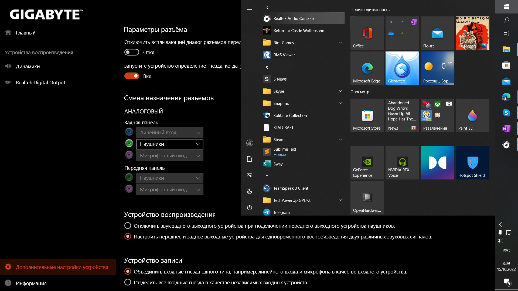This screenshot has height=291, width=518.
Task: Open Pictures from Start sidebar
Action: tap(250, 175)
